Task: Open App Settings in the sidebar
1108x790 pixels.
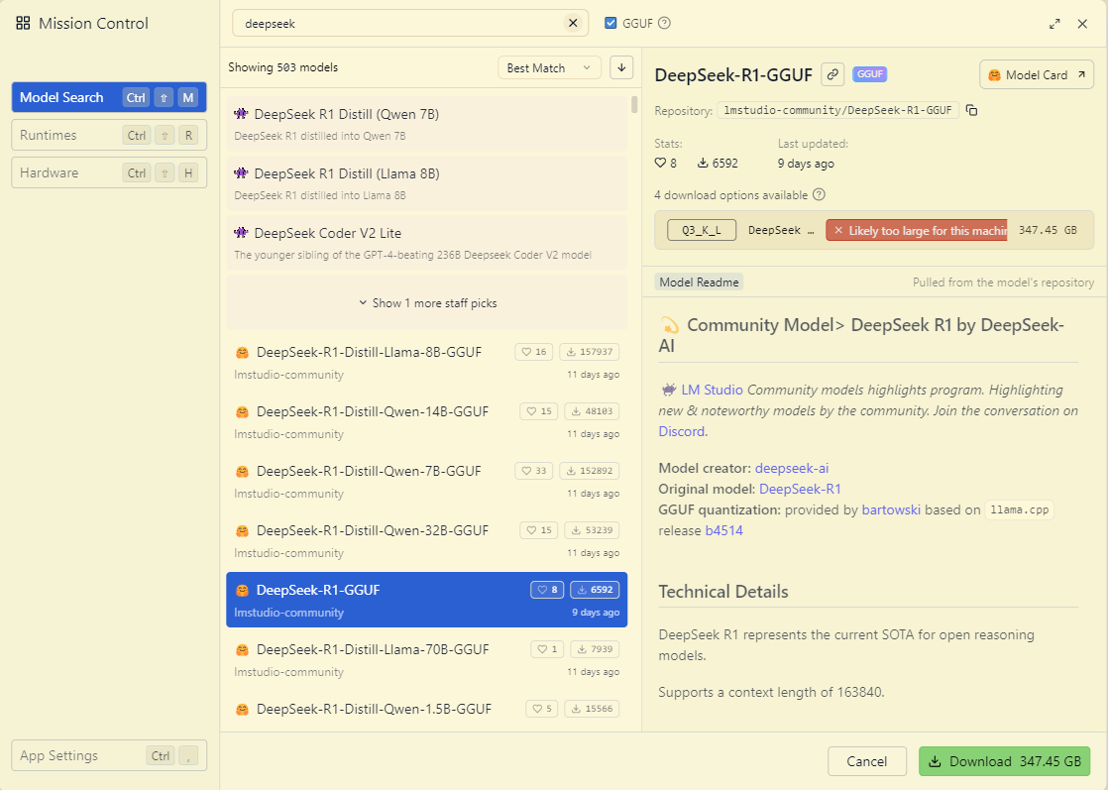Action: 108,755
